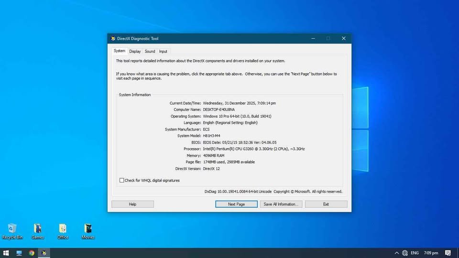Viewport: 459px width, 258px height.
Task: Click the DirectX icon in title bar
Action: [113, 38]
